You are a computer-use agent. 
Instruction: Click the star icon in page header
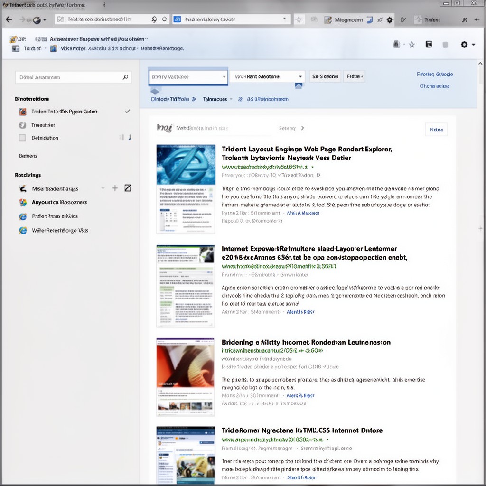411,45
